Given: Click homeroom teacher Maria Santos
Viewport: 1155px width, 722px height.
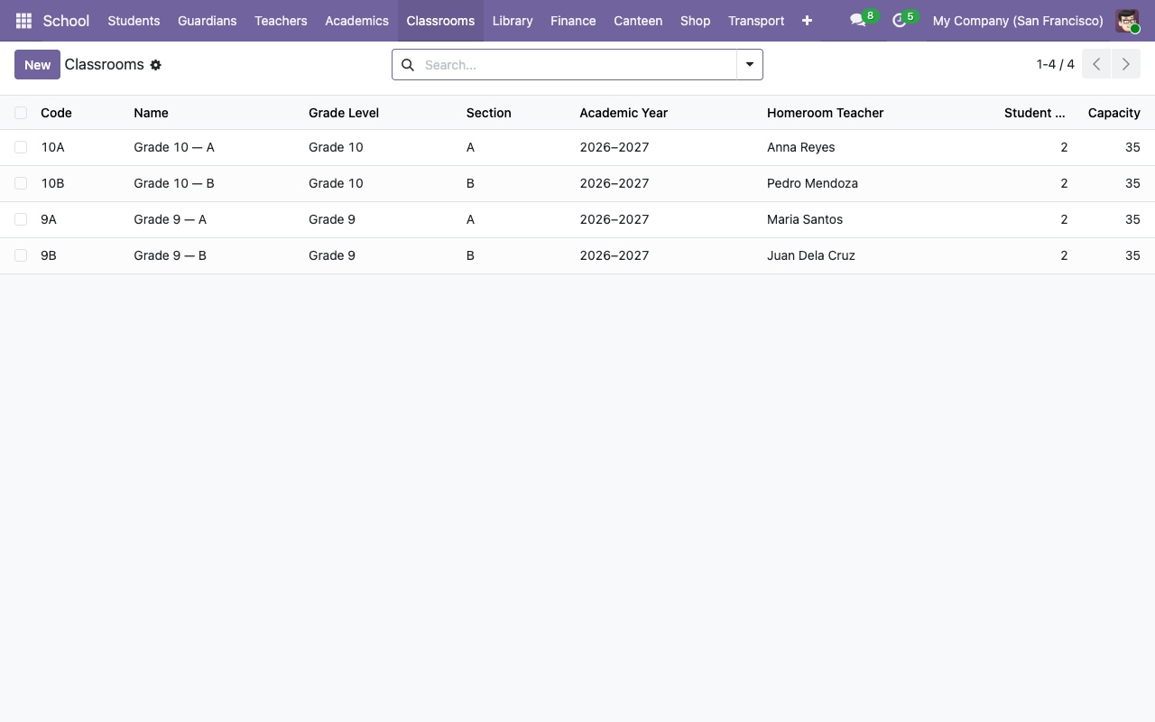Looking at the screenshot, I should [x=805, y=219].
